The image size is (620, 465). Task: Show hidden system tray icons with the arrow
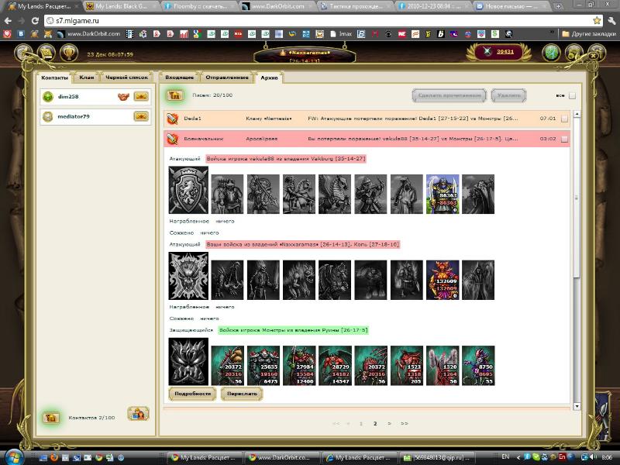(x=518, y=457)
